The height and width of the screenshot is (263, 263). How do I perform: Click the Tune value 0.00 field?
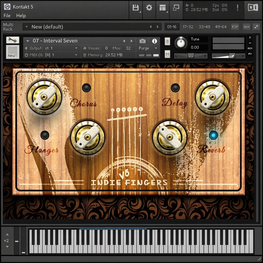pyautogui.click(x=199, y=47)
